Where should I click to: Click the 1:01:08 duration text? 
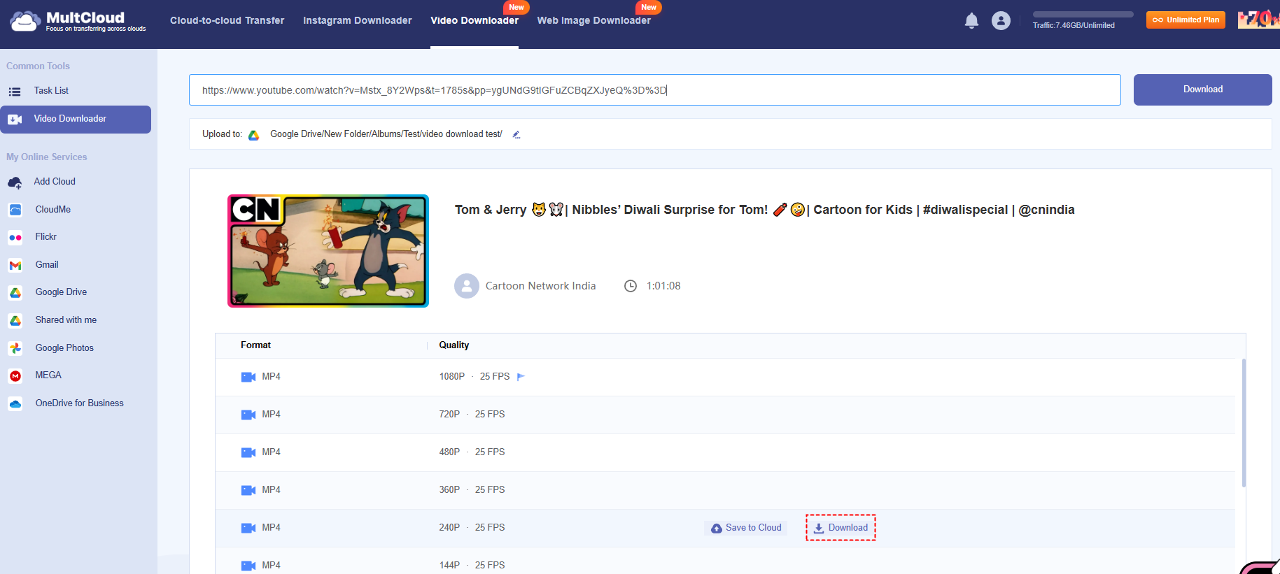click(x=663, y=286)
